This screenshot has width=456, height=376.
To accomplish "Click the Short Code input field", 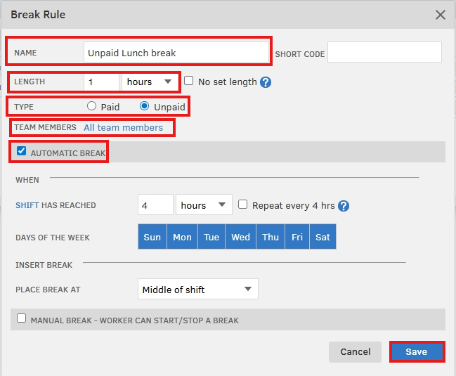I will tap(384, 53).
